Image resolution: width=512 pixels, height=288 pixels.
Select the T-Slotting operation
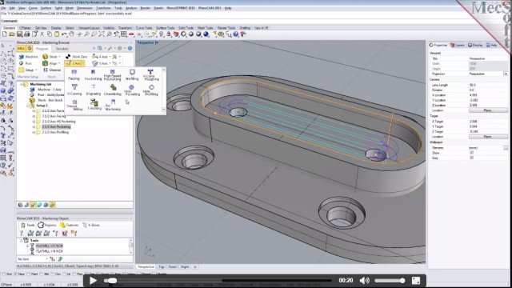point(94,104)
